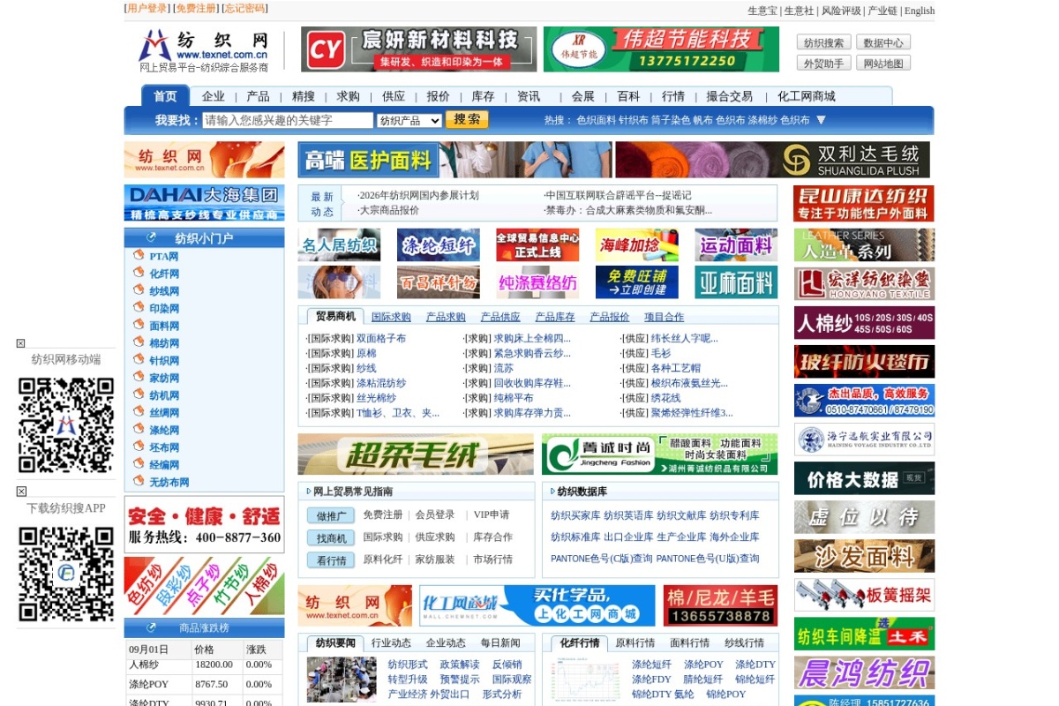Open the 外贸助手 button
Viewport: 1059px width, 706px height.
coord(824,64)
